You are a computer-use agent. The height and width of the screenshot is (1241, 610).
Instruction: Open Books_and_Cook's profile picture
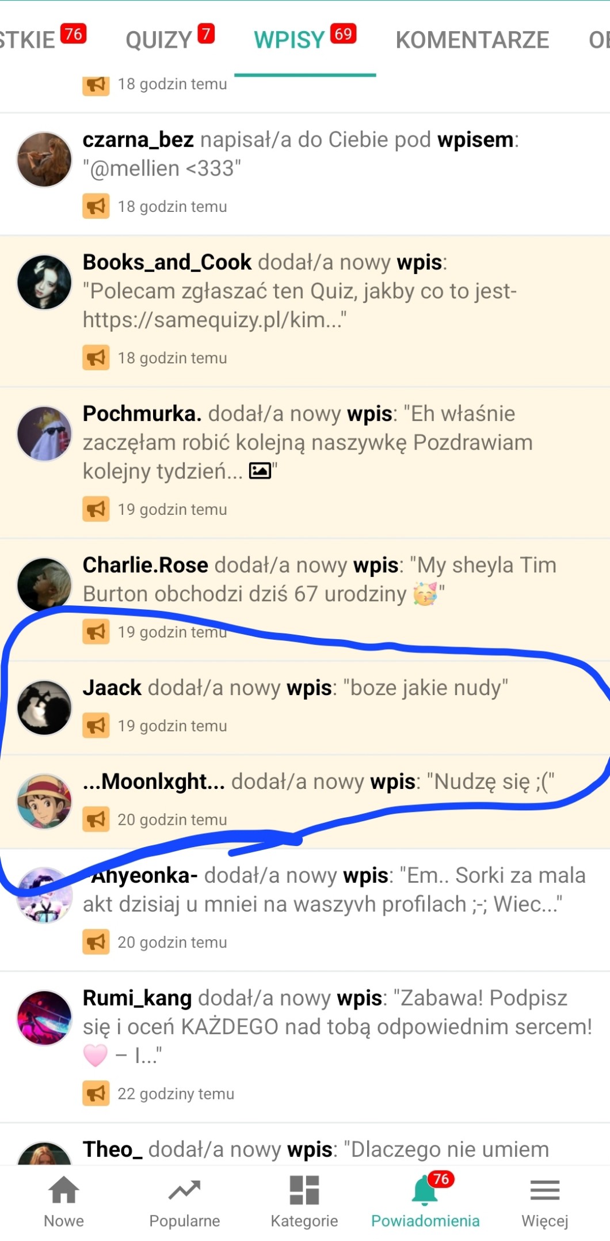(x=44, y=282)
